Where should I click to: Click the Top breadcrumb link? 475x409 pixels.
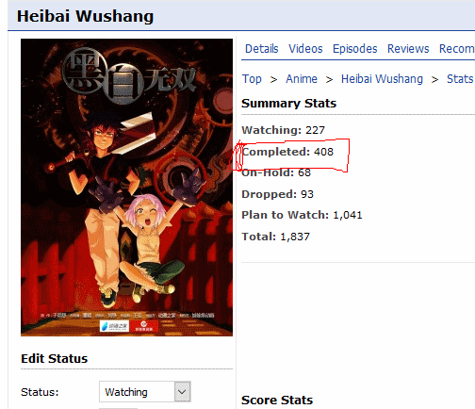pos(252,79)
